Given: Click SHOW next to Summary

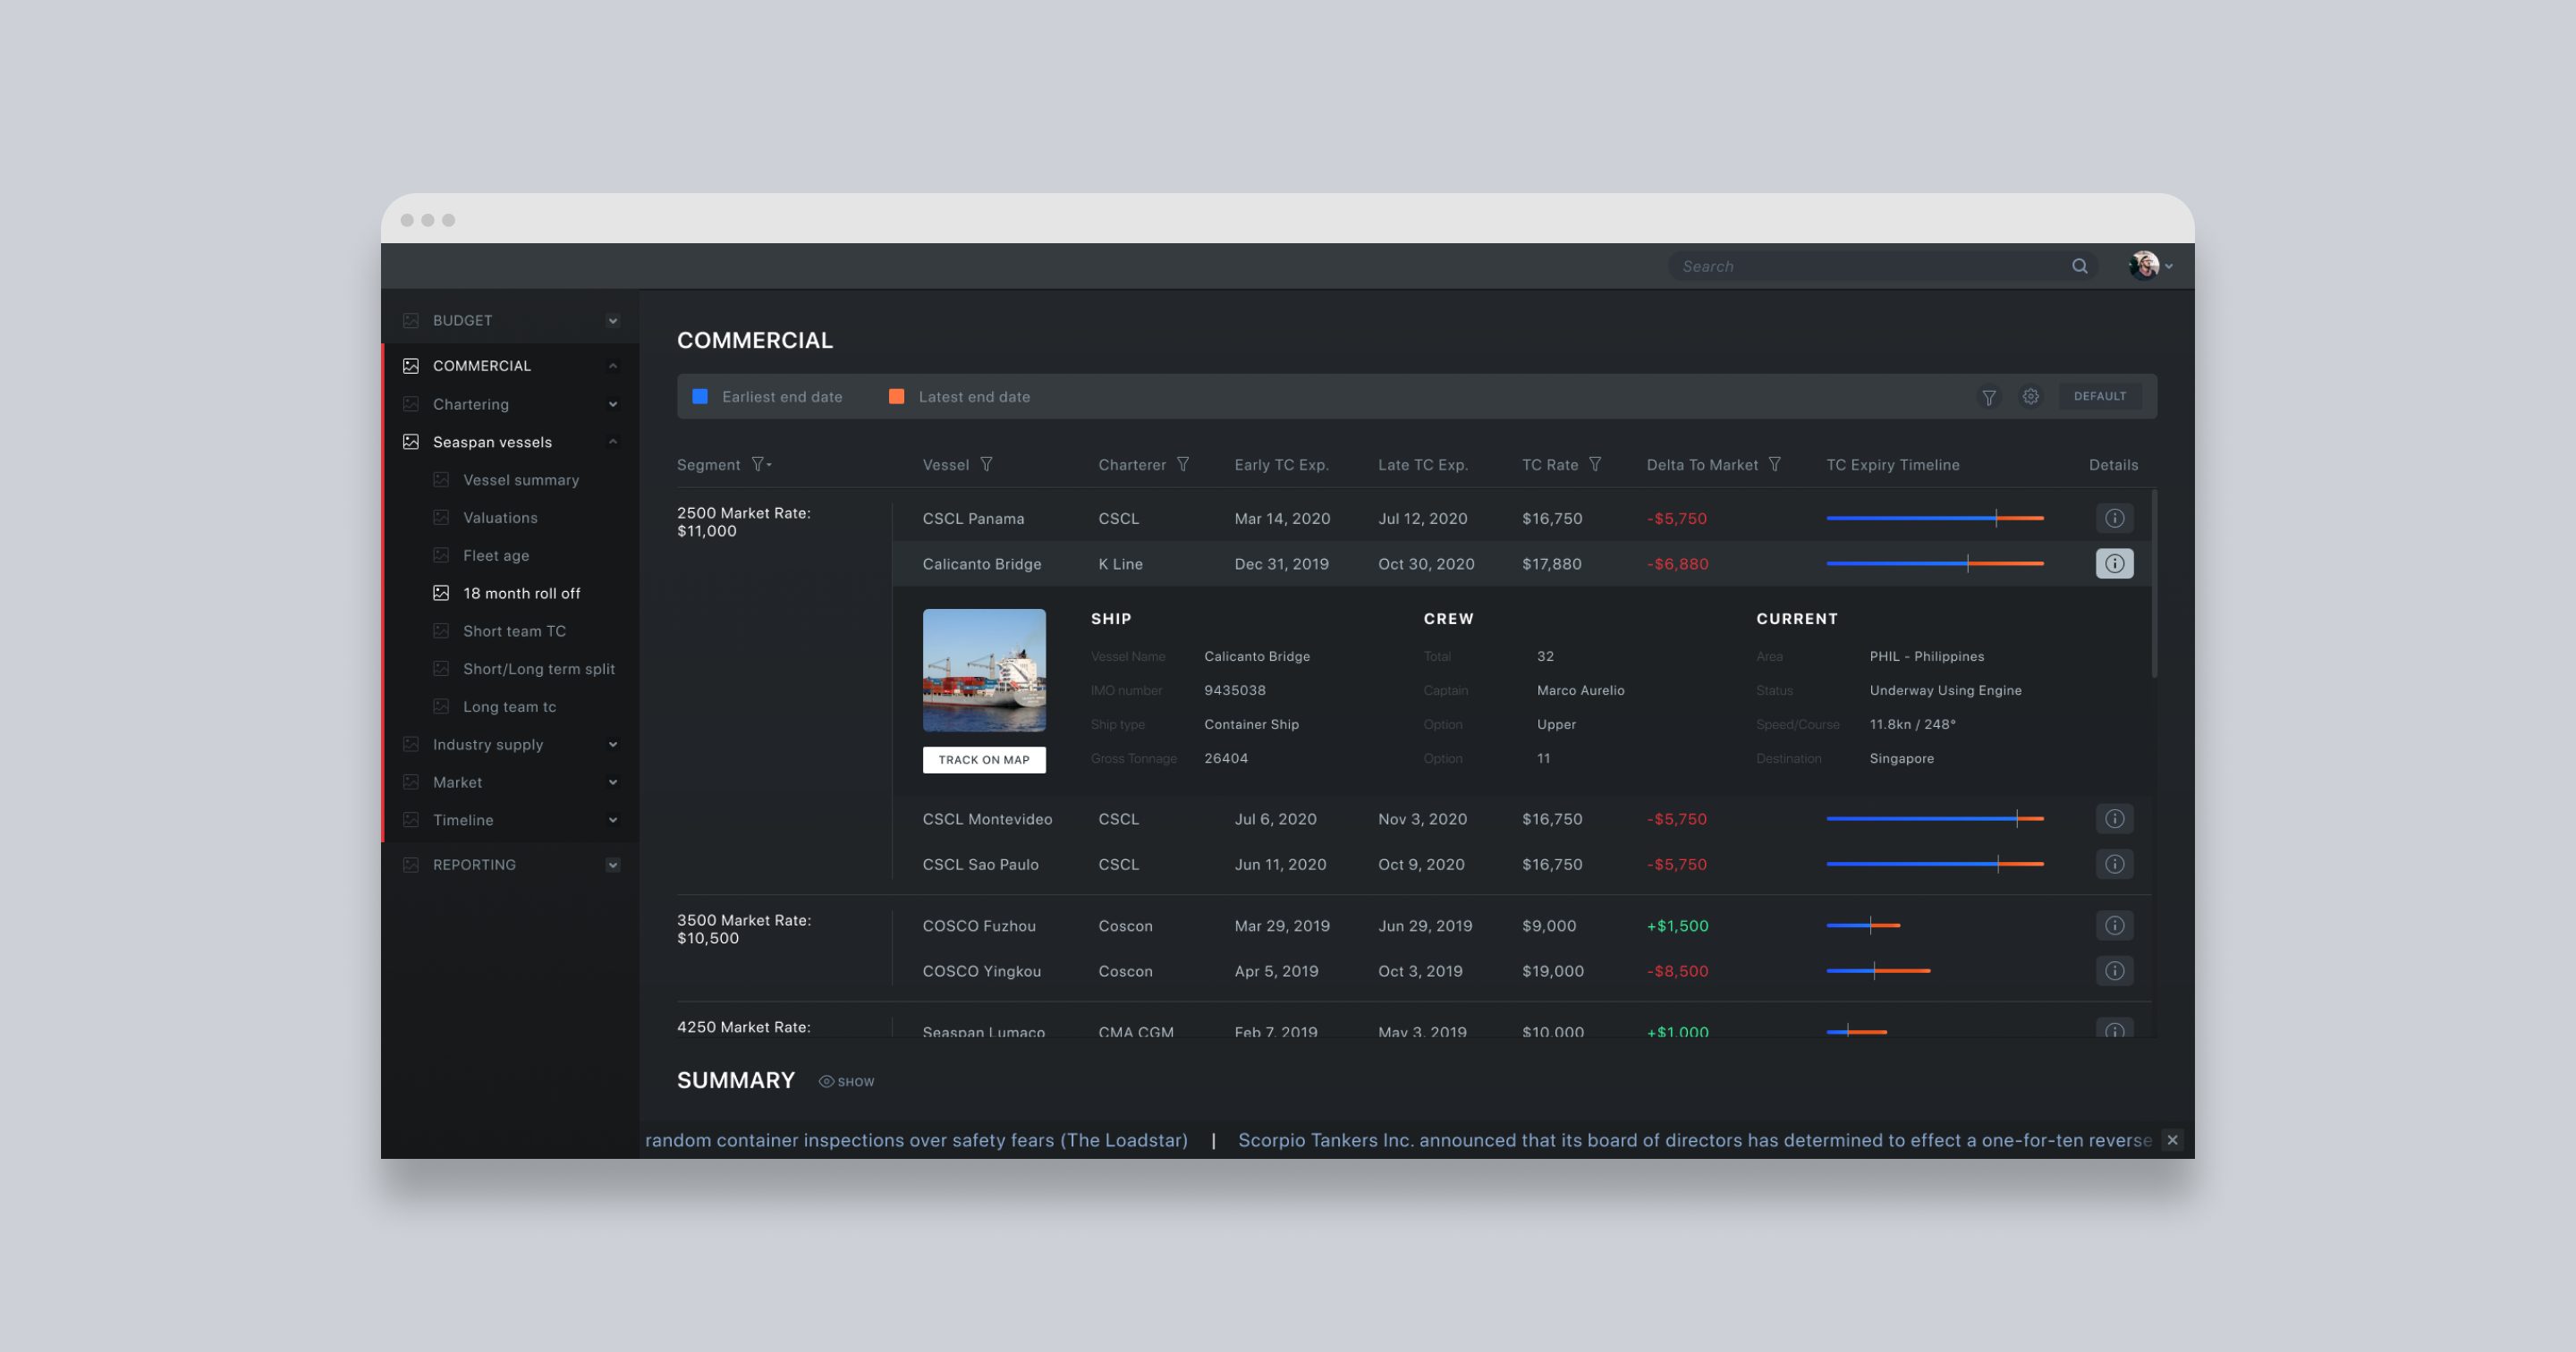Looking at the screenshot, I should (847, 1081).
